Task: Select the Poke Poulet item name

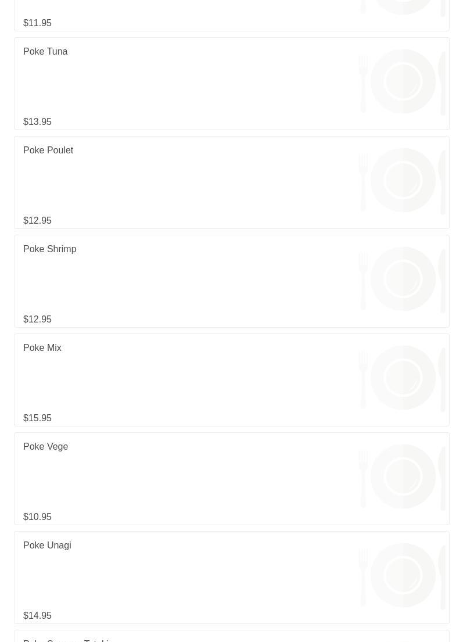Action: [x=48, y=150]
